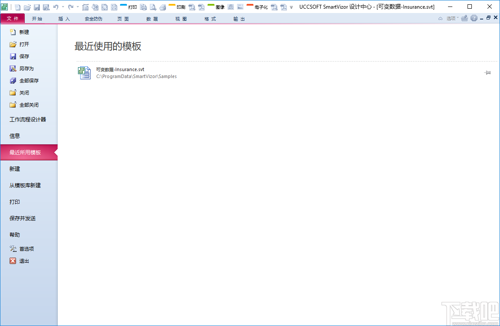Select the image icon in the 图像 group

[230, 7]
